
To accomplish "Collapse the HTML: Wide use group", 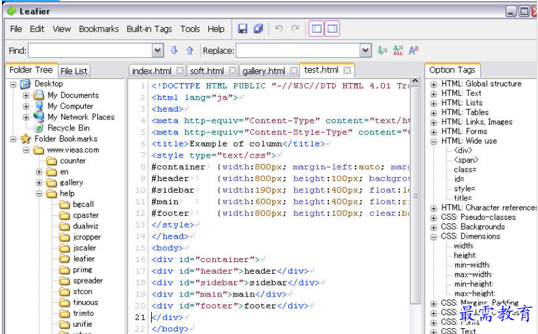I will [x=434, y=141].
